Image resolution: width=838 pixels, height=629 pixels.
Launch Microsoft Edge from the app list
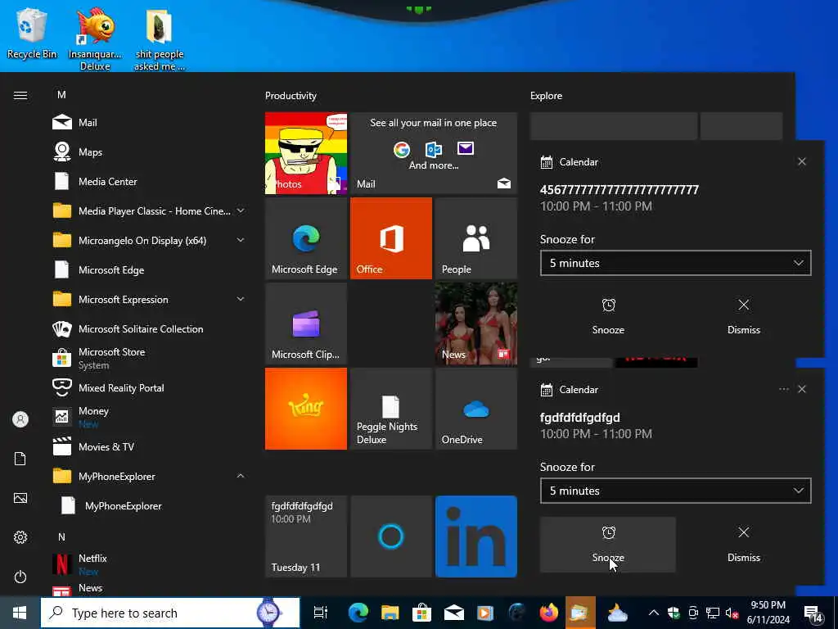149,270
